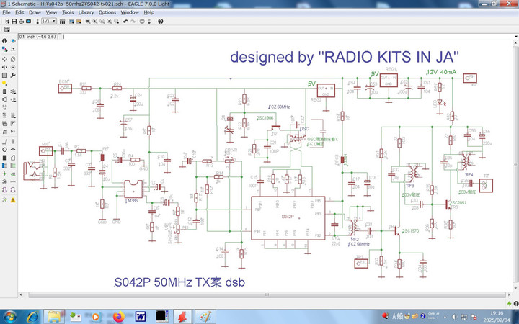
Task: Print the schematic via the printer icon
Action: pyautogui.click(x=22, y=22)
